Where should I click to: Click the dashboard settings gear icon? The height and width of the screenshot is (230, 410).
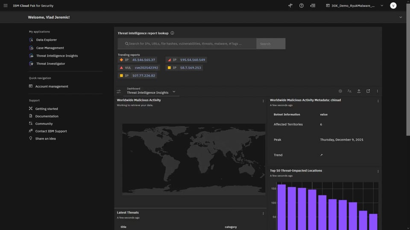340,91
